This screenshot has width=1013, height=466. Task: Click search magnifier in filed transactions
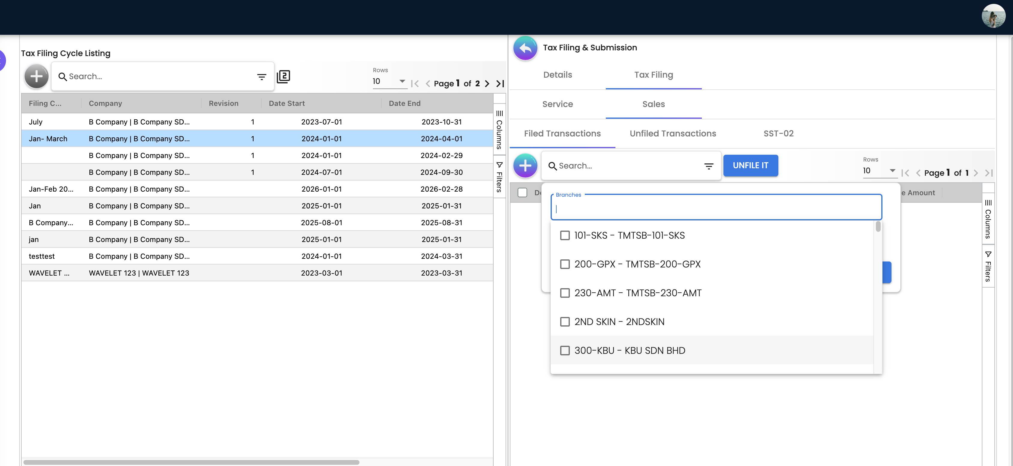[x=552, y=166]
